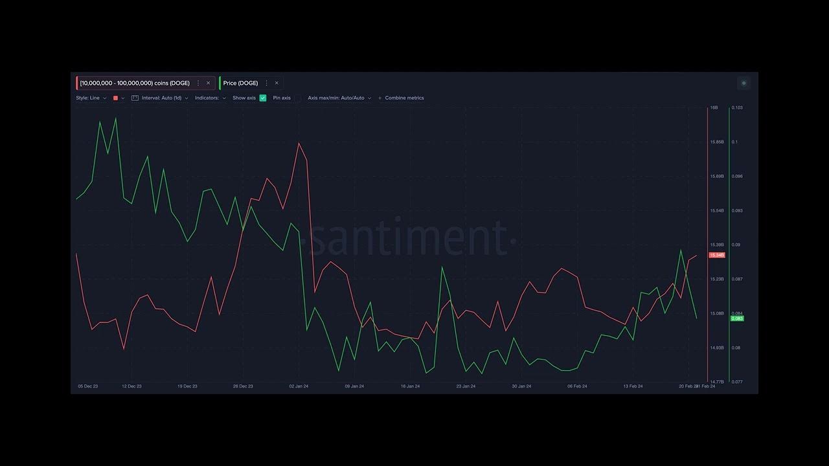Enable the Pin axis checkbox
This screenshot has height=466, width=829.
297,98
